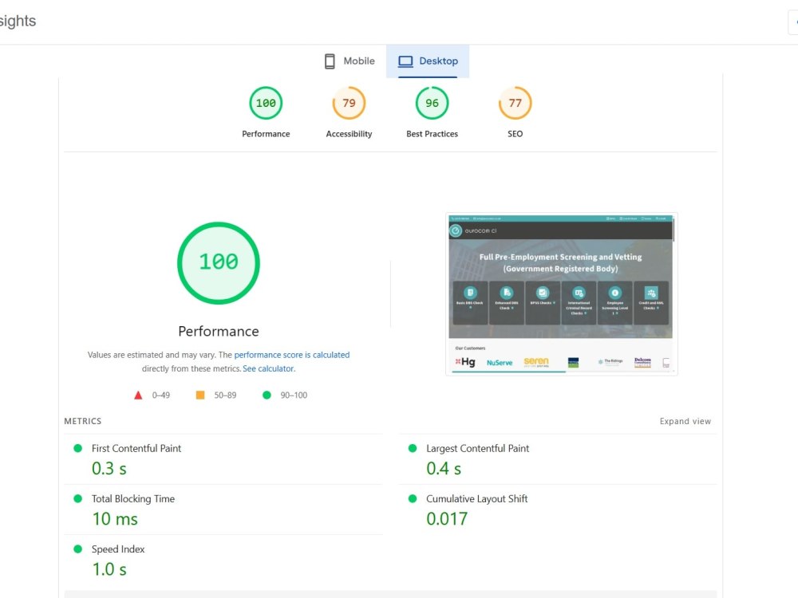Select the Desktop tab
798x598 pixels.
tap(428, 61)
